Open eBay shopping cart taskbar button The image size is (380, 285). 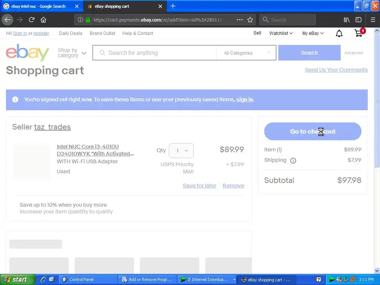point(266,279)
